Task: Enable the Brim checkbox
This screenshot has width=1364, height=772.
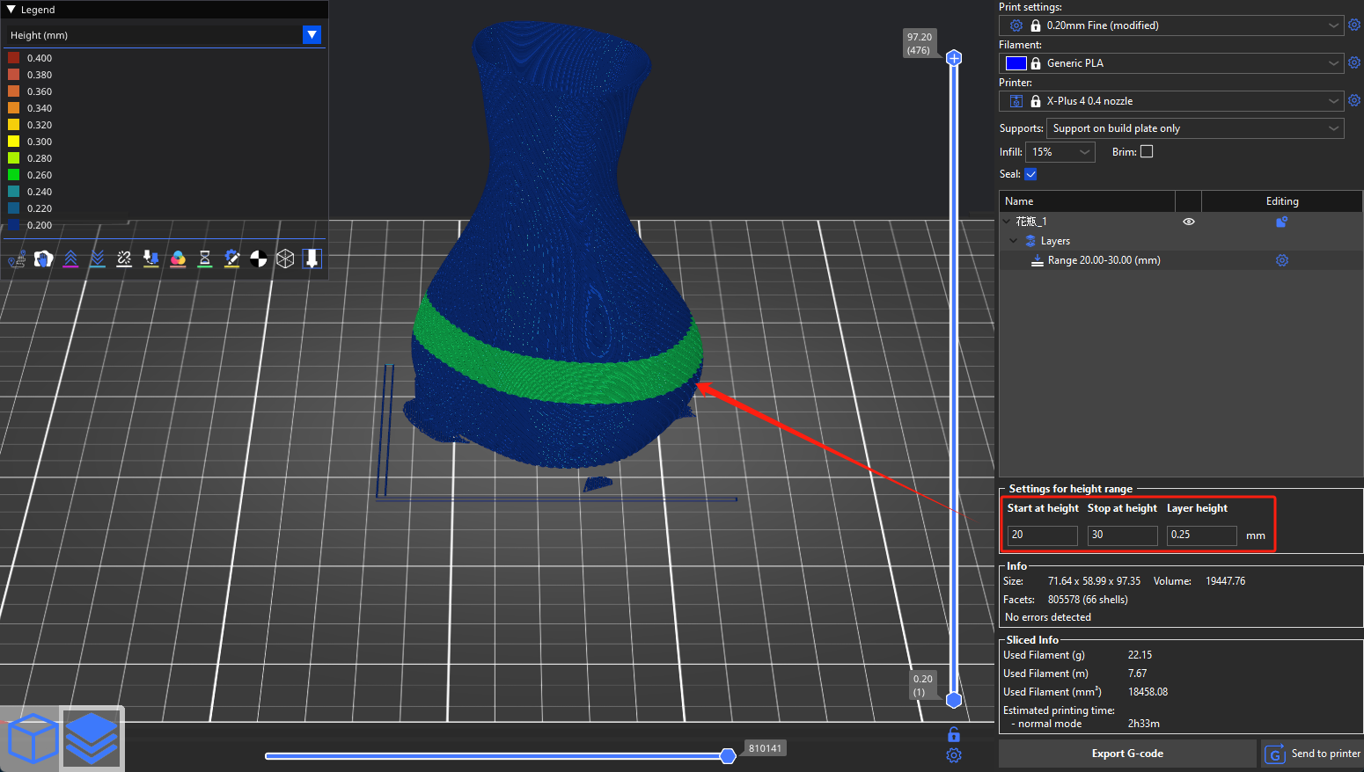Action: (x=1147, y=151)
